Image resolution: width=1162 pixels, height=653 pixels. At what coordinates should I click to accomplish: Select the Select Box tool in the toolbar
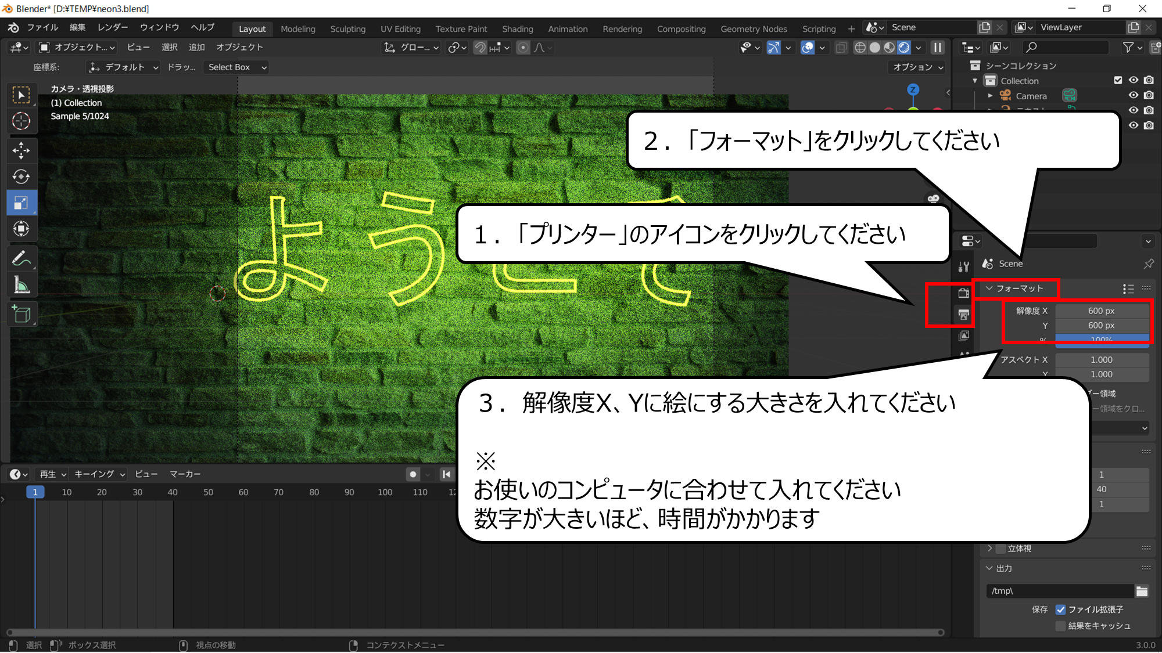[21, 95]
